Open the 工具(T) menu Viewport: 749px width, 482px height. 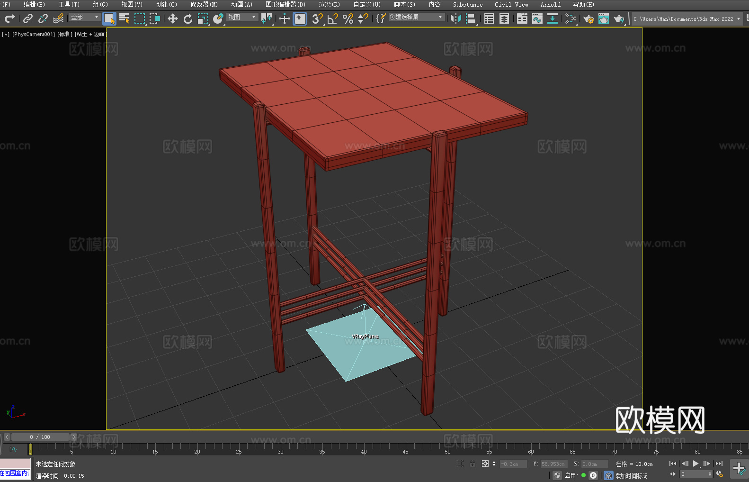(69, 4)
